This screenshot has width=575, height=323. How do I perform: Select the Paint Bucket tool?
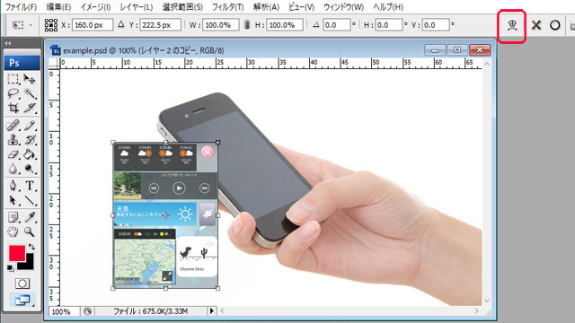point(30,154)
